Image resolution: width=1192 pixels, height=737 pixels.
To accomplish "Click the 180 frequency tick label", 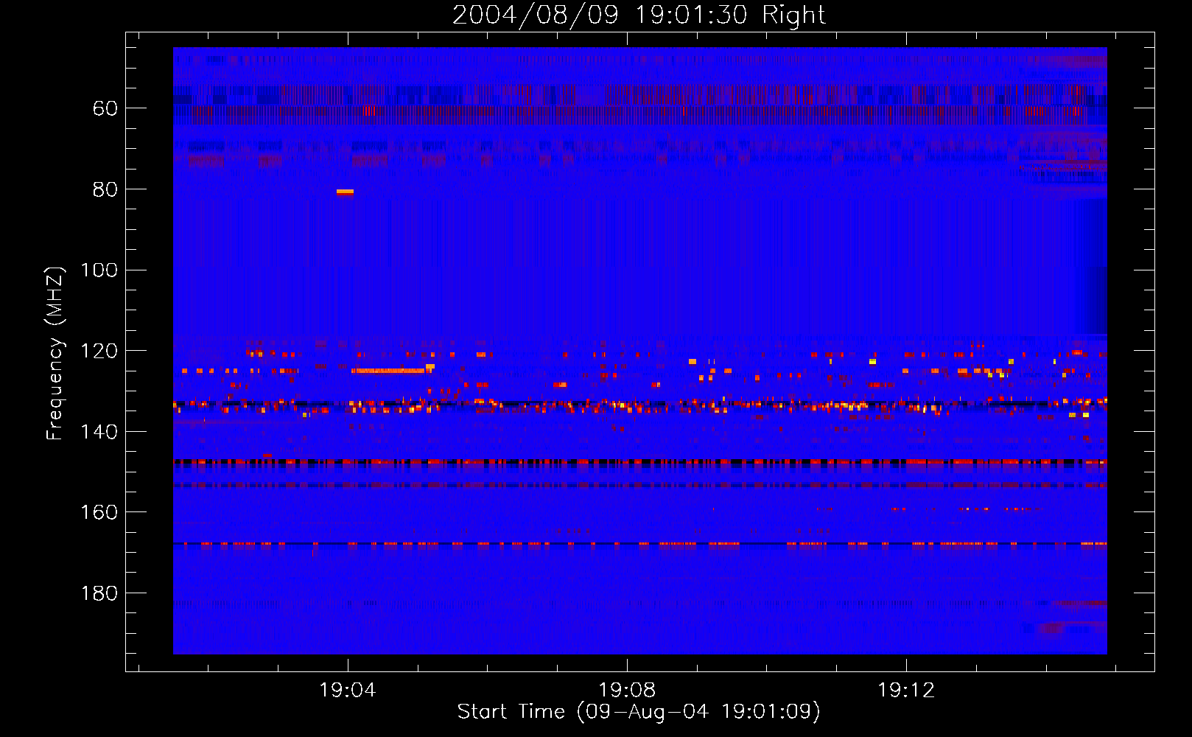I will pyautogui.click(x=99, y=593).
